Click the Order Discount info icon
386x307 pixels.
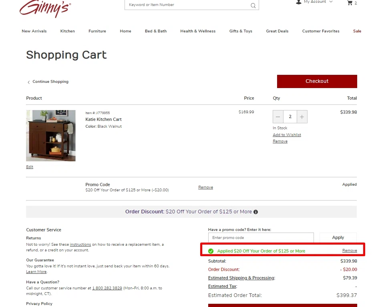pyautogui.click(x=256, y=212)
